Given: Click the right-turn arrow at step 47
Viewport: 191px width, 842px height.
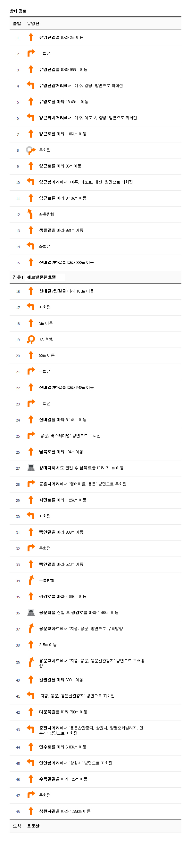Looking at the screenshot, I should (31, 795).
